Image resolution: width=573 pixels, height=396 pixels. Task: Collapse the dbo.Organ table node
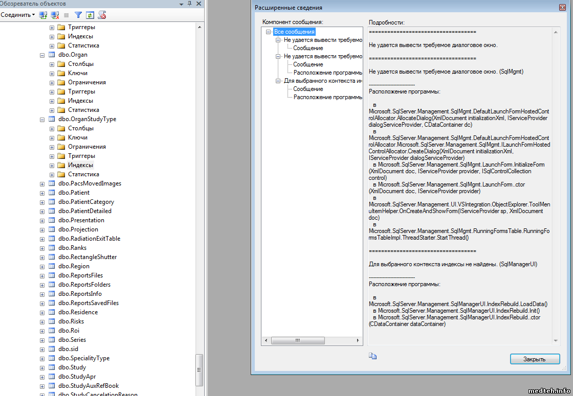42,55
